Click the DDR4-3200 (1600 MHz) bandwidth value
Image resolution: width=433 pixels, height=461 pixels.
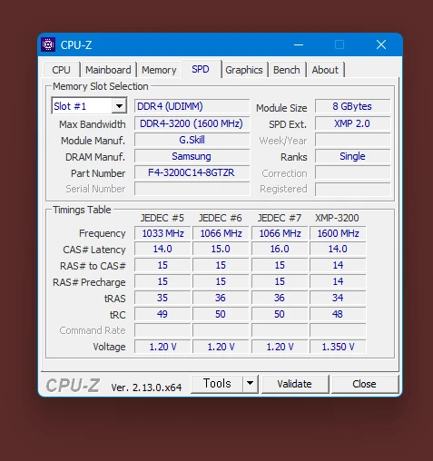pos(192,123)
